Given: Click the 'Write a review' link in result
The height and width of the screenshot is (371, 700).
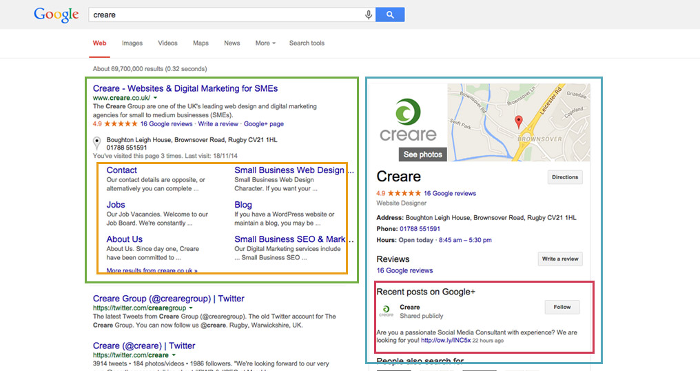Looking at the screenshot, I should coord(218,124).
